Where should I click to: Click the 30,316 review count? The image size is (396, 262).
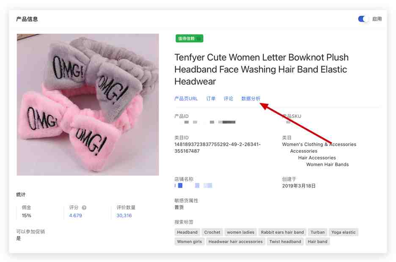[x=124, y=216]
